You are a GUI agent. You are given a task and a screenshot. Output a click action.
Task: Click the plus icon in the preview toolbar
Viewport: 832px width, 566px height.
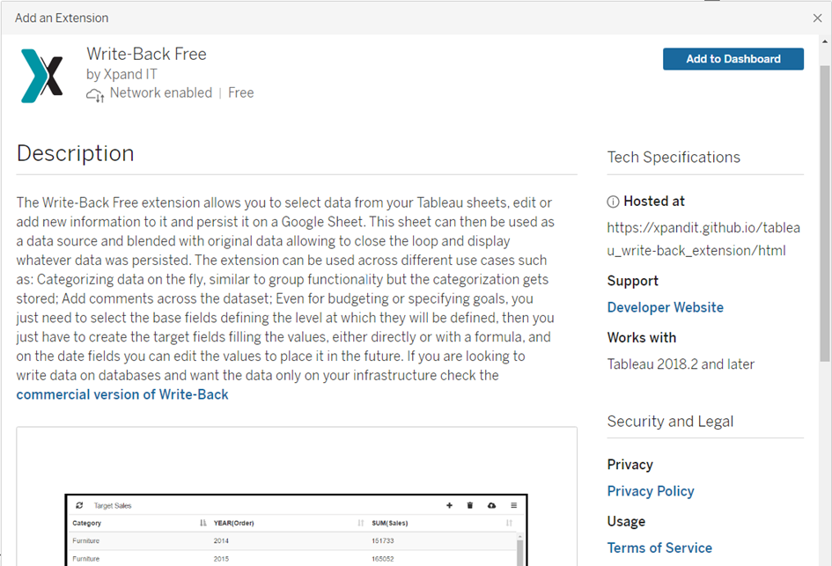449,505
